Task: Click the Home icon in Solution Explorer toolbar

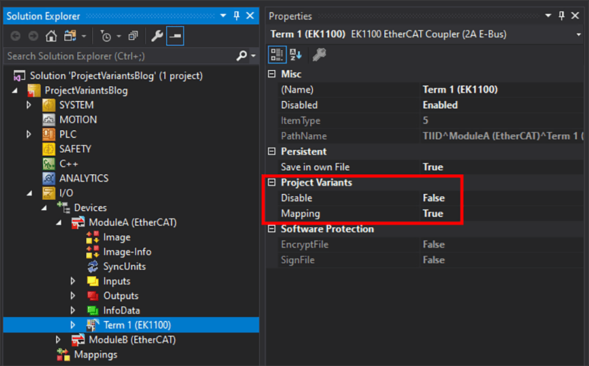Action: click(x=51, y=36)
